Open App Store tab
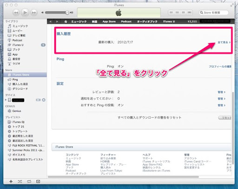This screenshot has width=238, height=189. (x=109, y=21)
